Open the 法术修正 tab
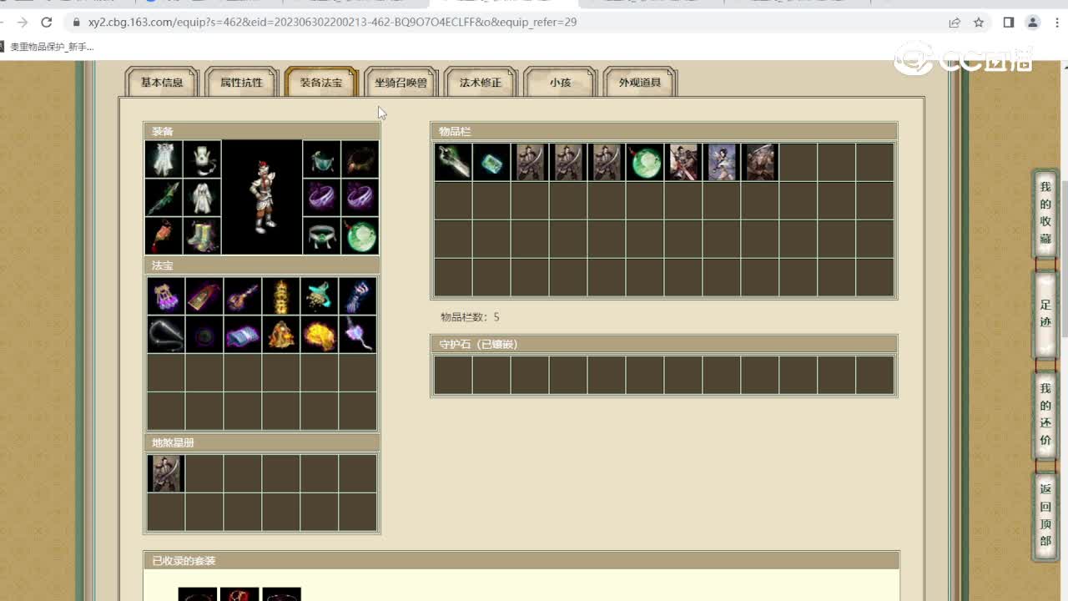 point(481,83)
